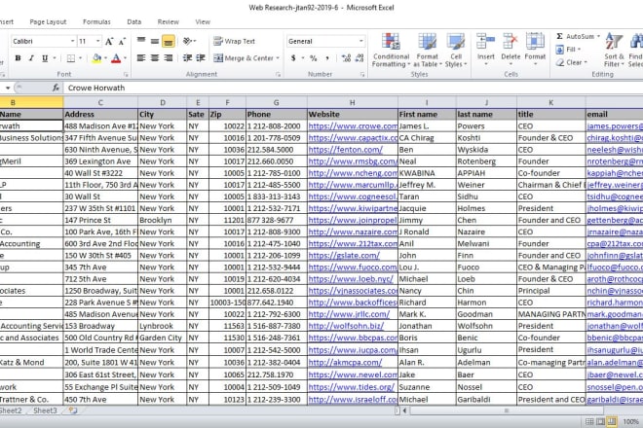Align text right
Viewport: 643px width, 428px height.
169,57
